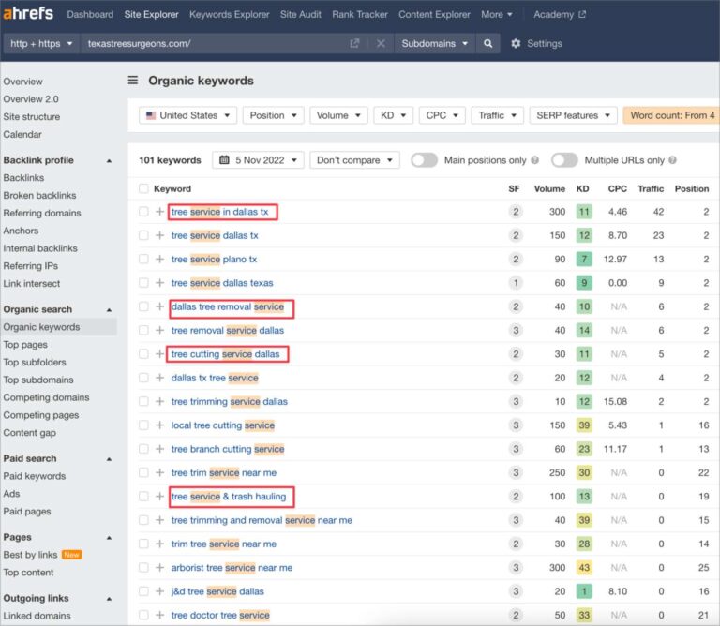This screenshot has width=720, height=626.
Task: Expand plus icon for tree service plano tx
Action: tap(159, 260)
